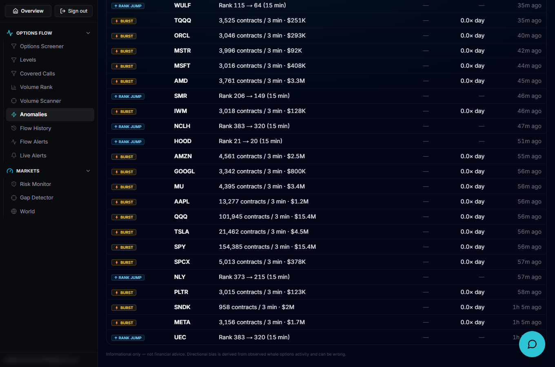
Task: Open Flow Alerts page
Action: tap(50, 142)
